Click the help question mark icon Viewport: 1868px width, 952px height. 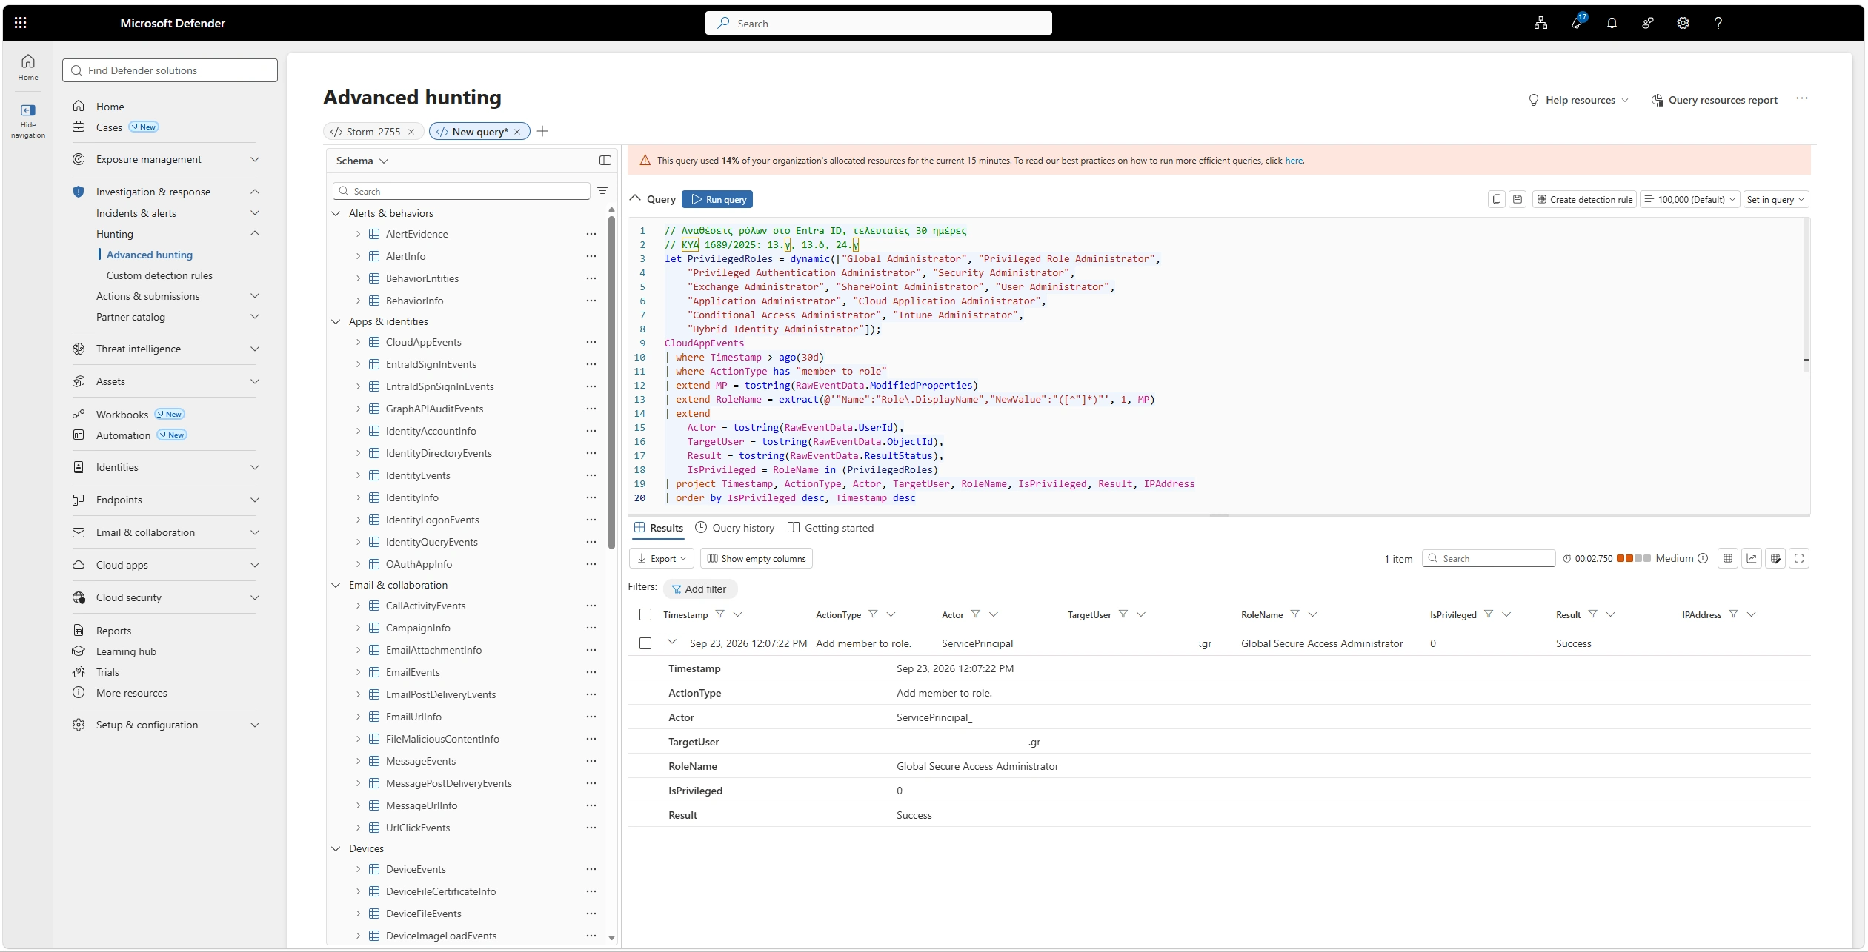[1718, 23]
